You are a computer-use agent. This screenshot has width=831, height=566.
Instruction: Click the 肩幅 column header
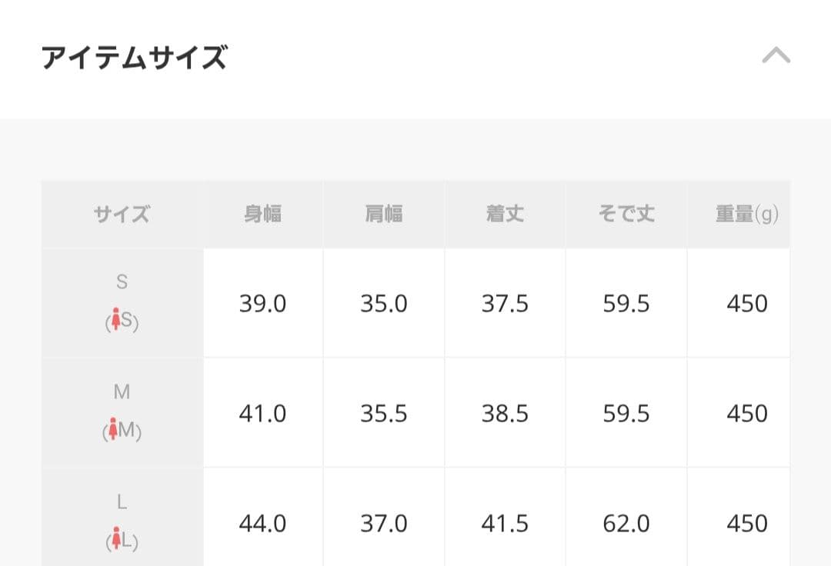(384, 214)
